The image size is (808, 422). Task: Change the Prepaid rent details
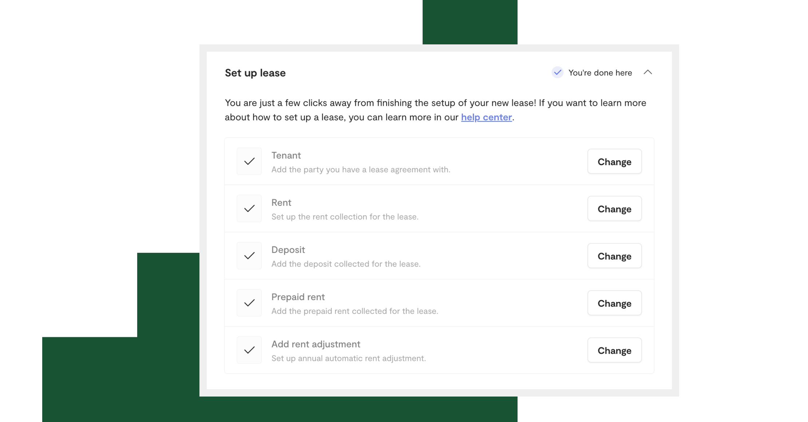614,303
